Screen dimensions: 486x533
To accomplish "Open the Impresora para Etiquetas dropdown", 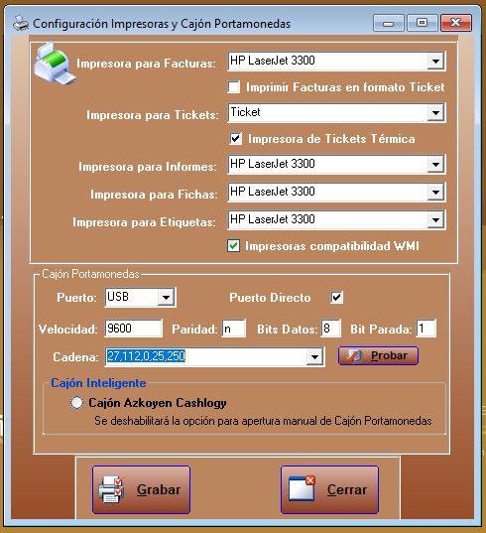I will (x=435, y=220).
